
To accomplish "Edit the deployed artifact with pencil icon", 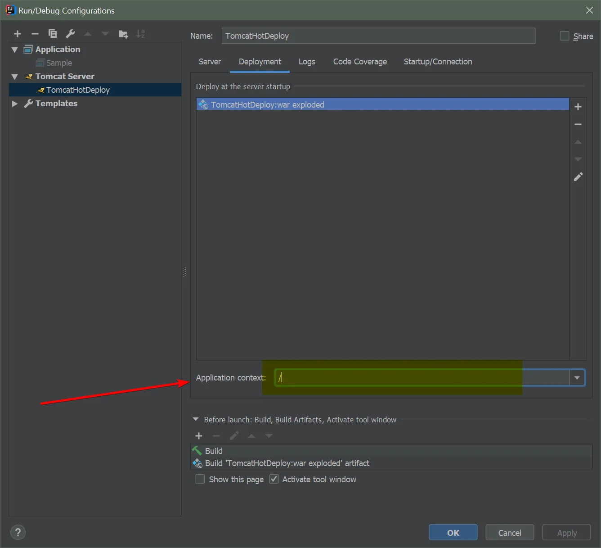I will pos(578,177).
